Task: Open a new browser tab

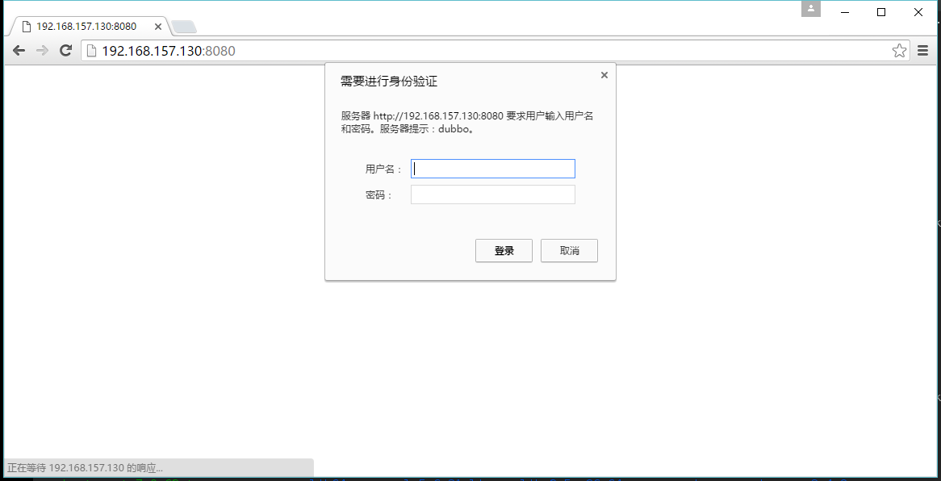Action: click(x=184, y=24)
